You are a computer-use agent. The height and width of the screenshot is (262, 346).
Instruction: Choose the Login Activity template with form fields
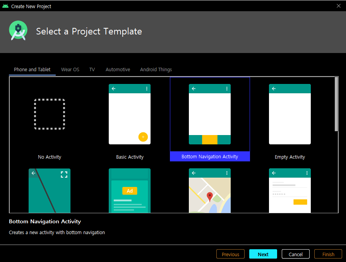(x=290, y=190)
